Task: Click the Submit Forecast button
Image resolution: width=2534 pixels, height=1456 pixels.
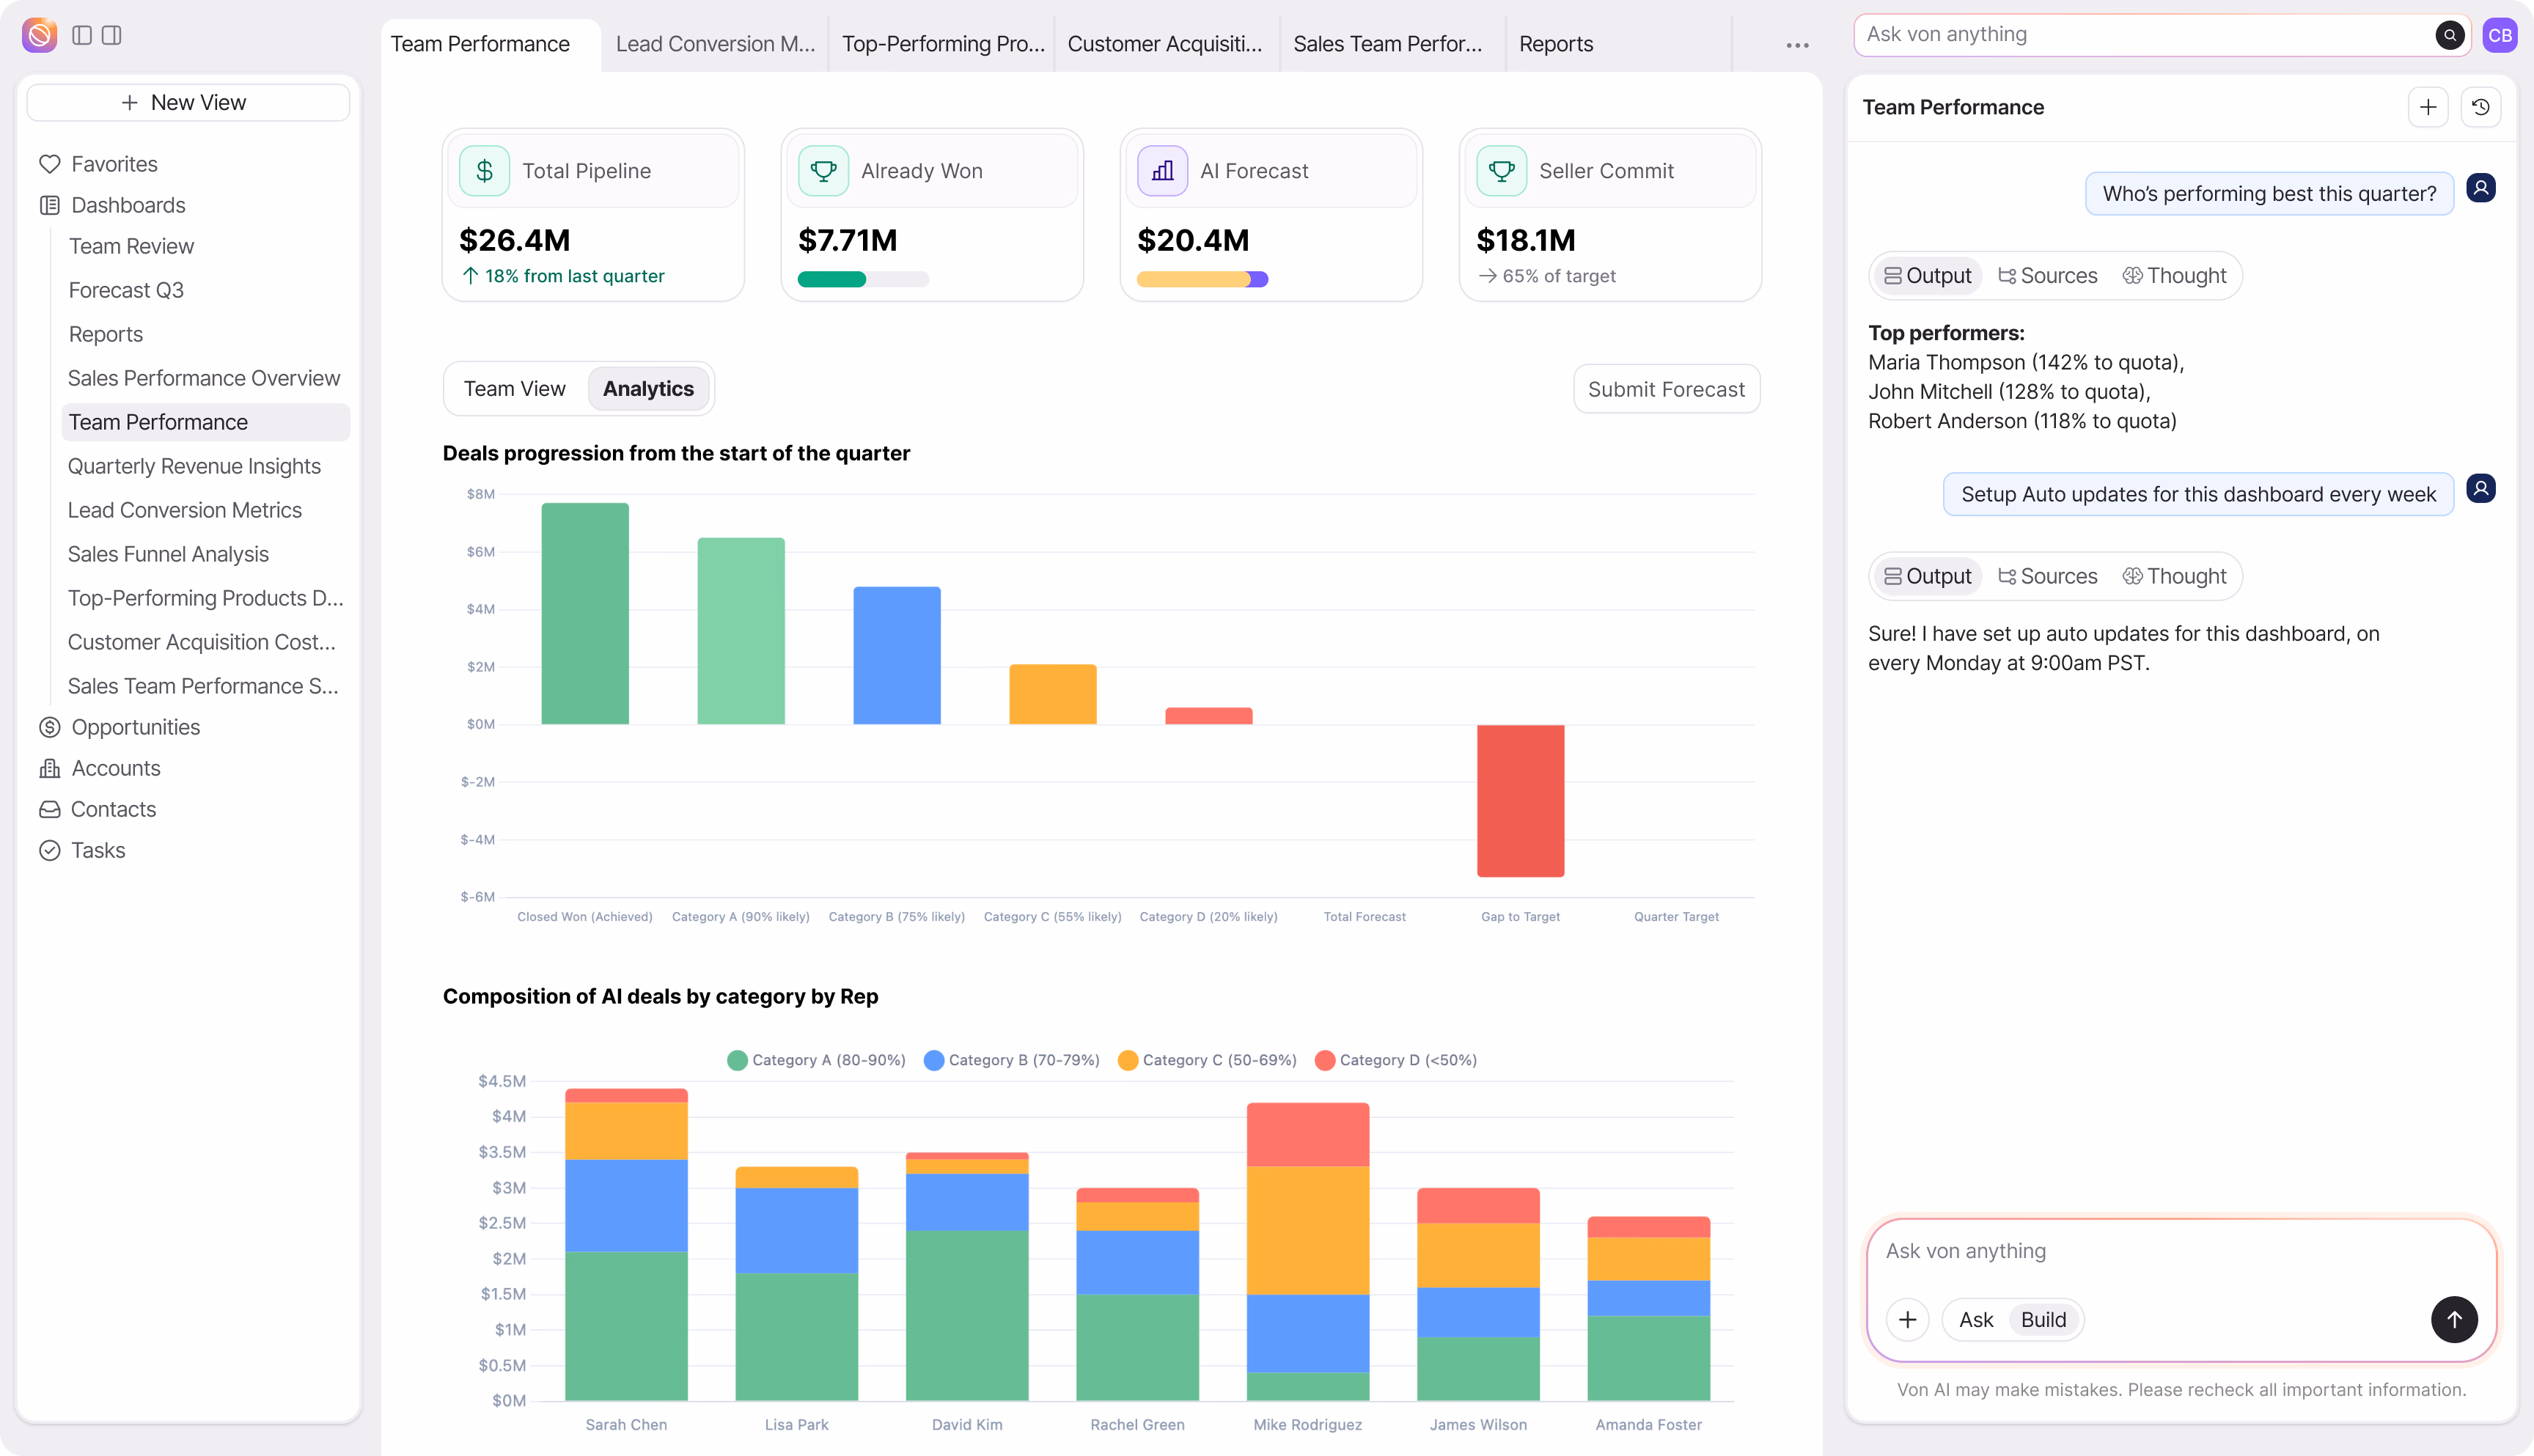Action: [1665, 388]
